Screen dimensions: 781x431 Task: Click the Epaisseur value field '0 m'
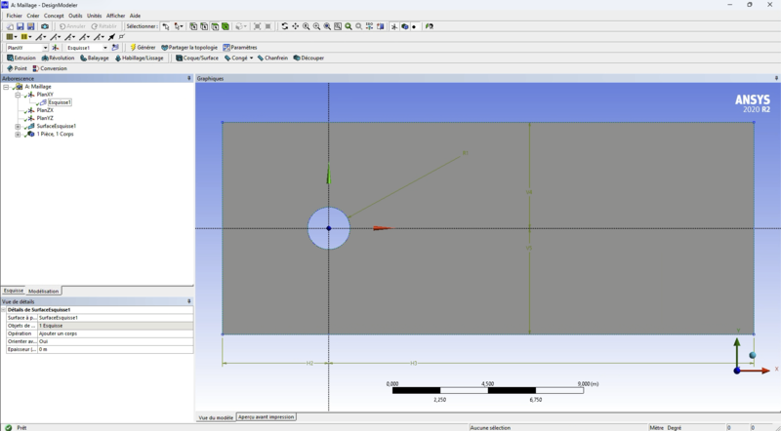point(115,349)
